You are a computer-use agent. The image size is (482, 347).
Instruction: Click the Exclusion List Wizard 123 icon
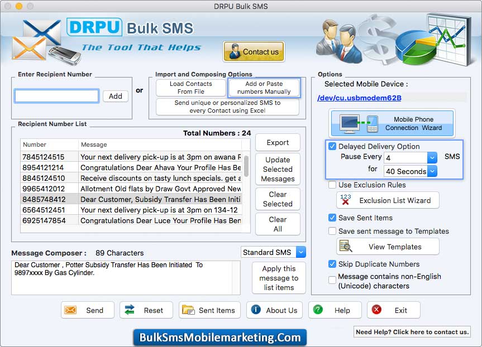pos(346,200)
